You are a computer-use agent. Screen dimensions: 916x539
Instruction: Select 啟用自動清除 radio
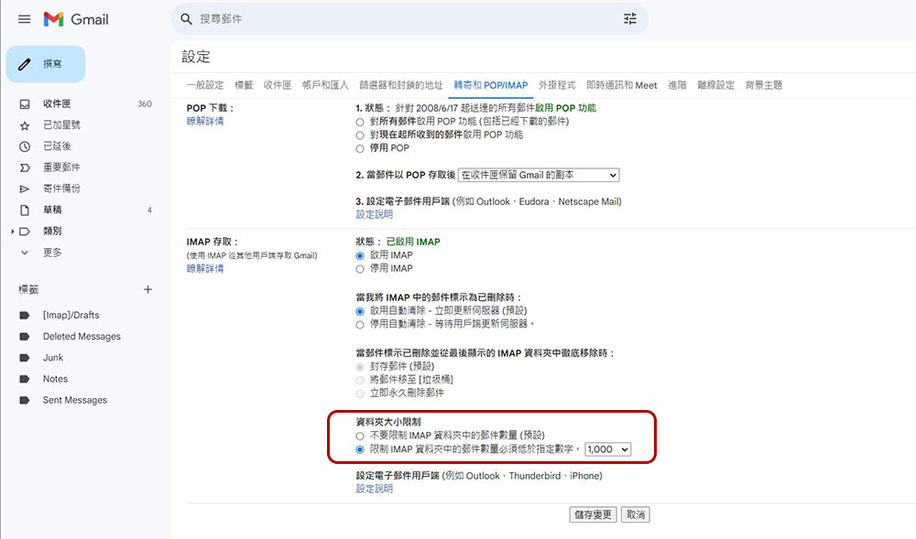pos(360,311)
